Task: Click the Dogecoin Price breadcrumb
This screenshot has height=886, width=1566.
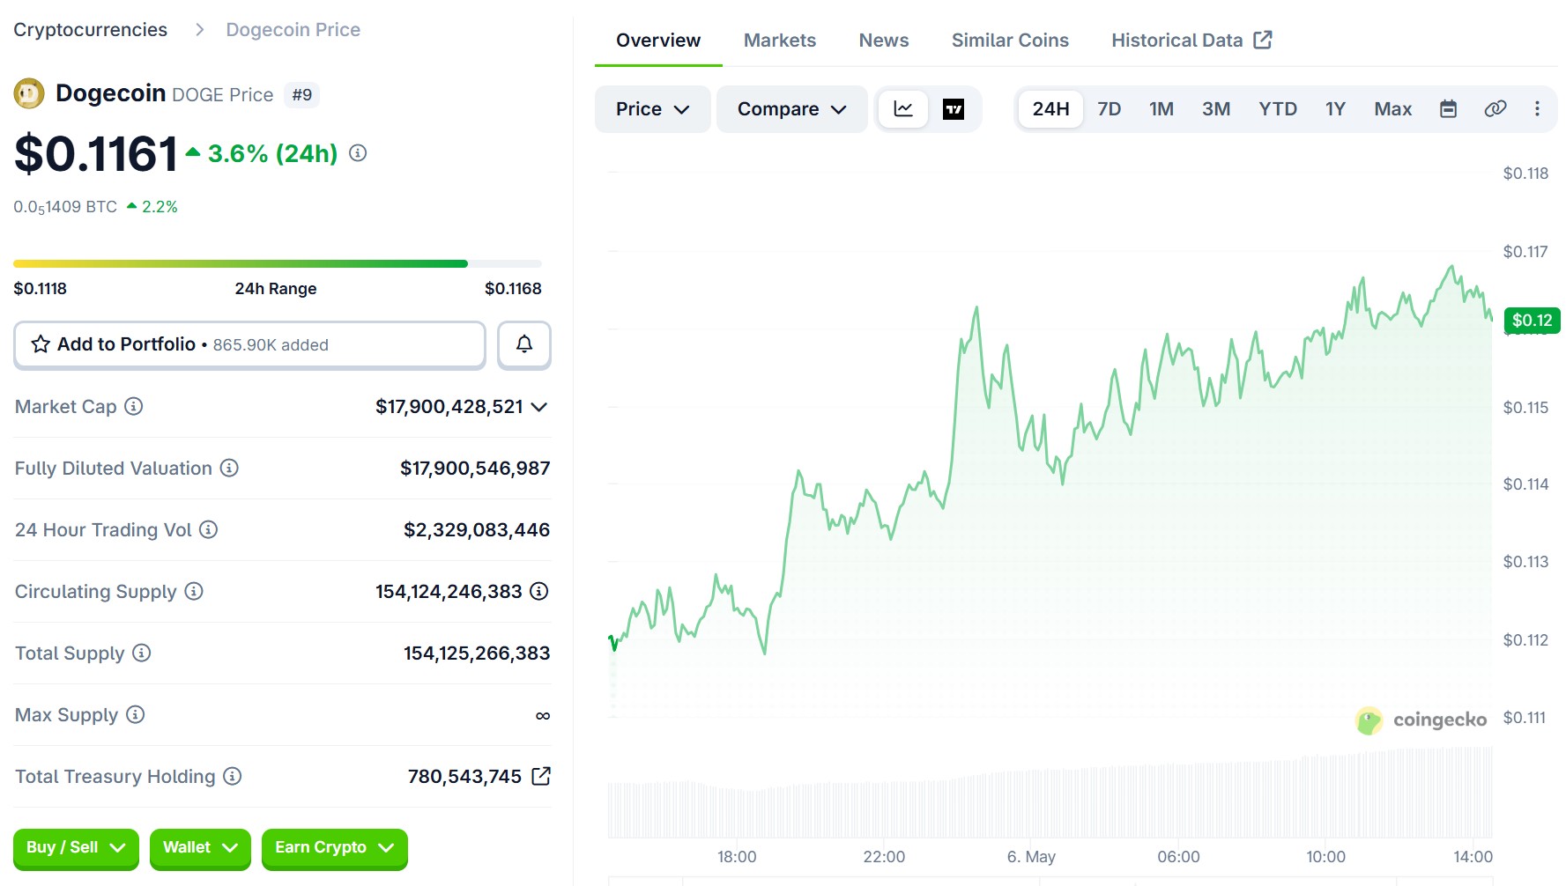Action: [293, 30]
